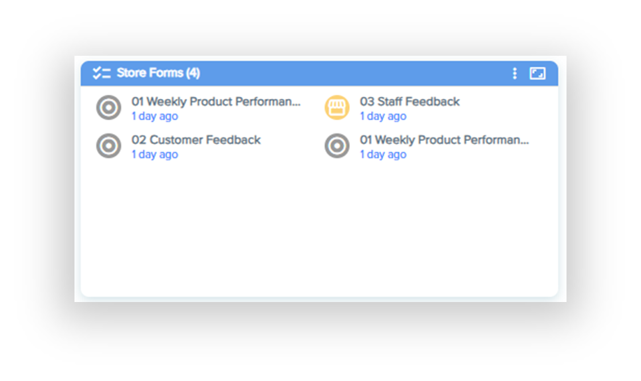The image size is (641, 381).
Task: Click the Store Forms widget title
Action: click(150, 73)
